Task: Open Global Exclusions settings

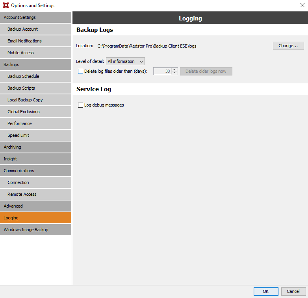Action: (35, 112)
